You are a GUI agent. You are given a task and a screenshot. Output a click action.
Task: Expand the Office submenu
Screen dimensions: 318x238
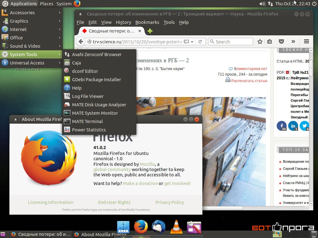click(31, 37)
